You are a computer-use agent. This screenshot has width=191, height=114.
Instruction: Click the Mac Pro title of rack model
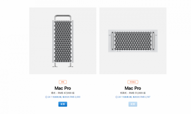click(x=133, y=88)
